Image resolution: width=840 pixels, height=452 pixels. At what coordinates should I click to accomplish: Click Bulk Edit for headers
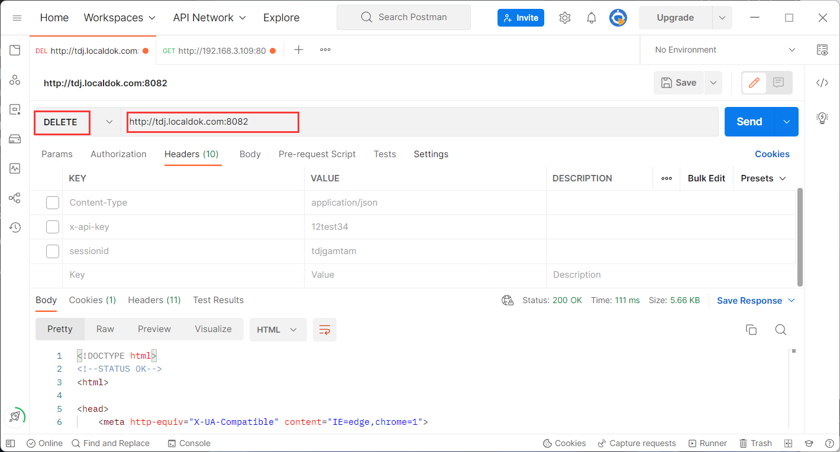pyautogui.click(x=706, y=178)
